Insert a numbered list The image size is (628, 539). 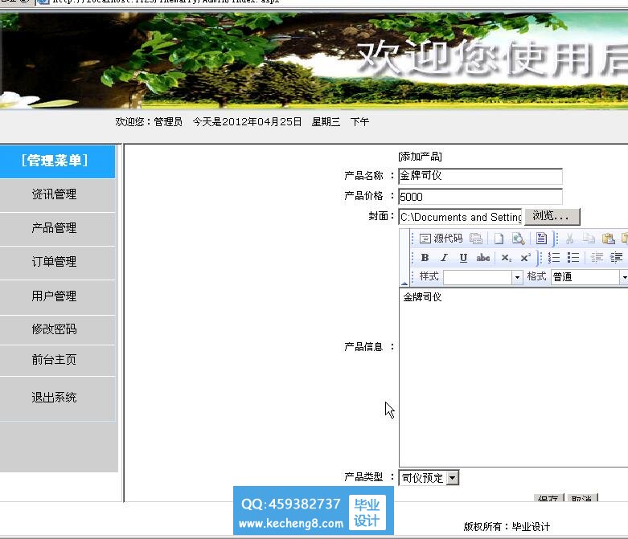(x=554, y=258)
